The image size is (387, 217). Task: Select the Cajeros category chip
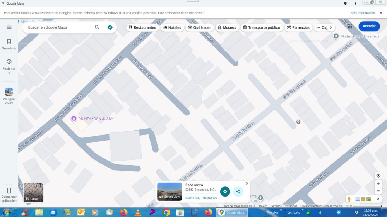[x=321, y=27]
